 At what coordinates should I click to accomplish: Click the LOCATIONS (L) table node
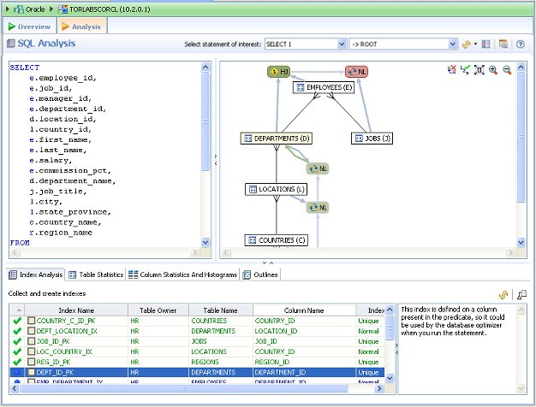point(277,189)
